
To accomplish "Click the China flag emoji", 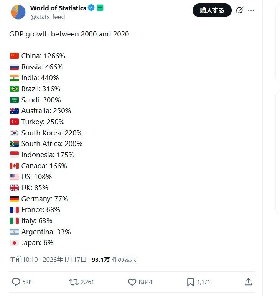I will click(14, 56).
